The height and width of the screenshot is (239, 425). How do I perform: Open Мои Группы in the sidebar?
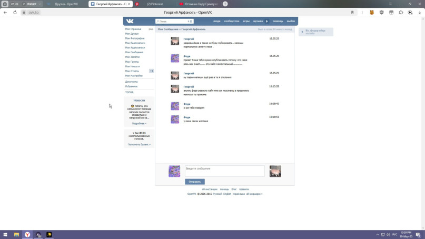132,62
